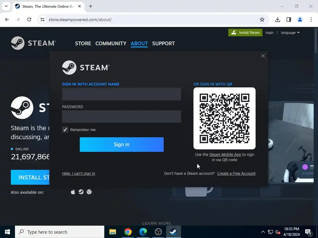Open site information icon in address bar
This screenshot has height=238, width=318.
(42, 20)
